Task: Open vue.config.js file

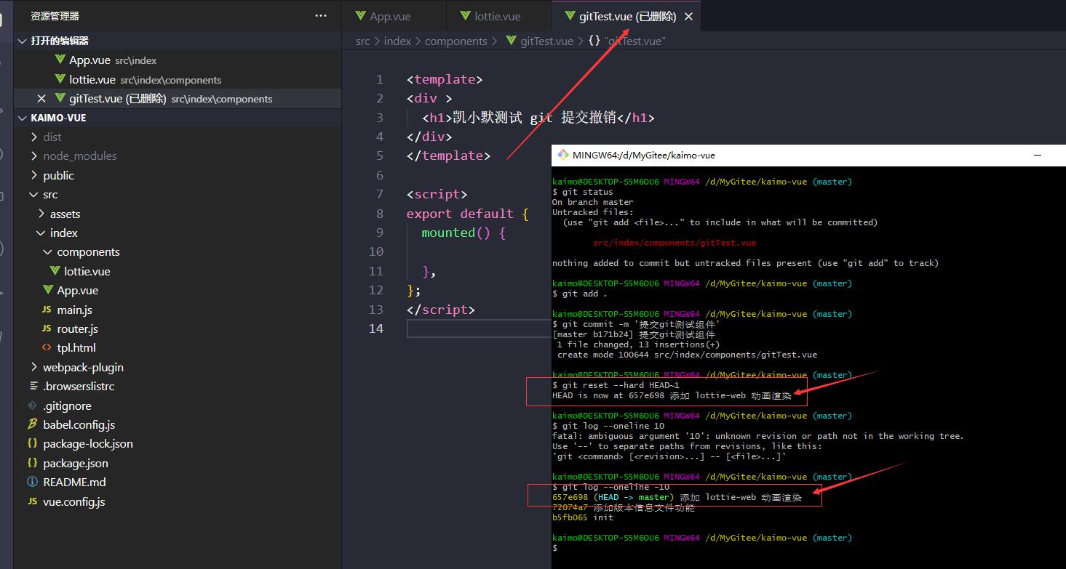Action: 178,501
